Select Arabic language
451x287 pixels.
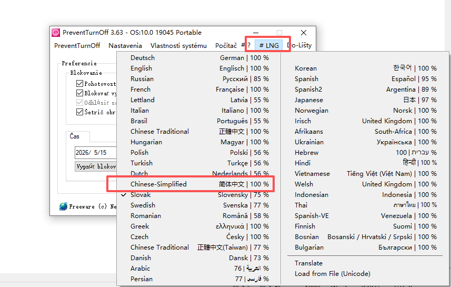(198, 268)
